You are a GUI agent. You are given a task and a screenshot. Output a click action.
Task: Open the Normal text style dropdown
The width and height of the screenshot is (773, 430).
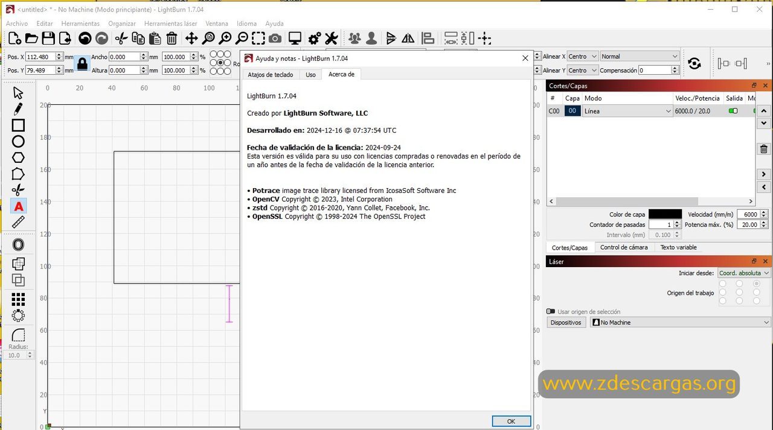click(640, 56)
